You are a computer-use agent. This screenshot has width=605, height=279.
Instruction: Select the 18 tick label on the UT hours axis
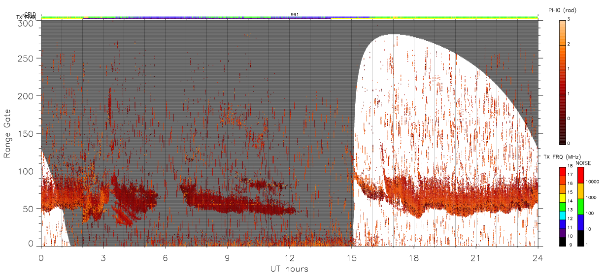(x=414, y=258)
